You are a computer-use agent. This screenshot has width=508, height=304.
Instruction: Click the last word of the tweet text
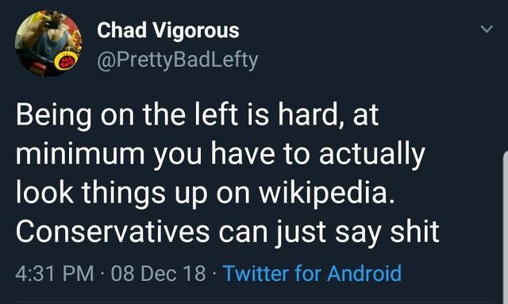click(414, 232)
